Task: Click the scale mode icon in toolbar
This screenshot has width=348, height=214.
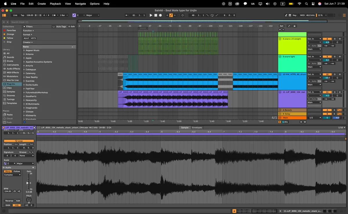Action: pos(74,15)
